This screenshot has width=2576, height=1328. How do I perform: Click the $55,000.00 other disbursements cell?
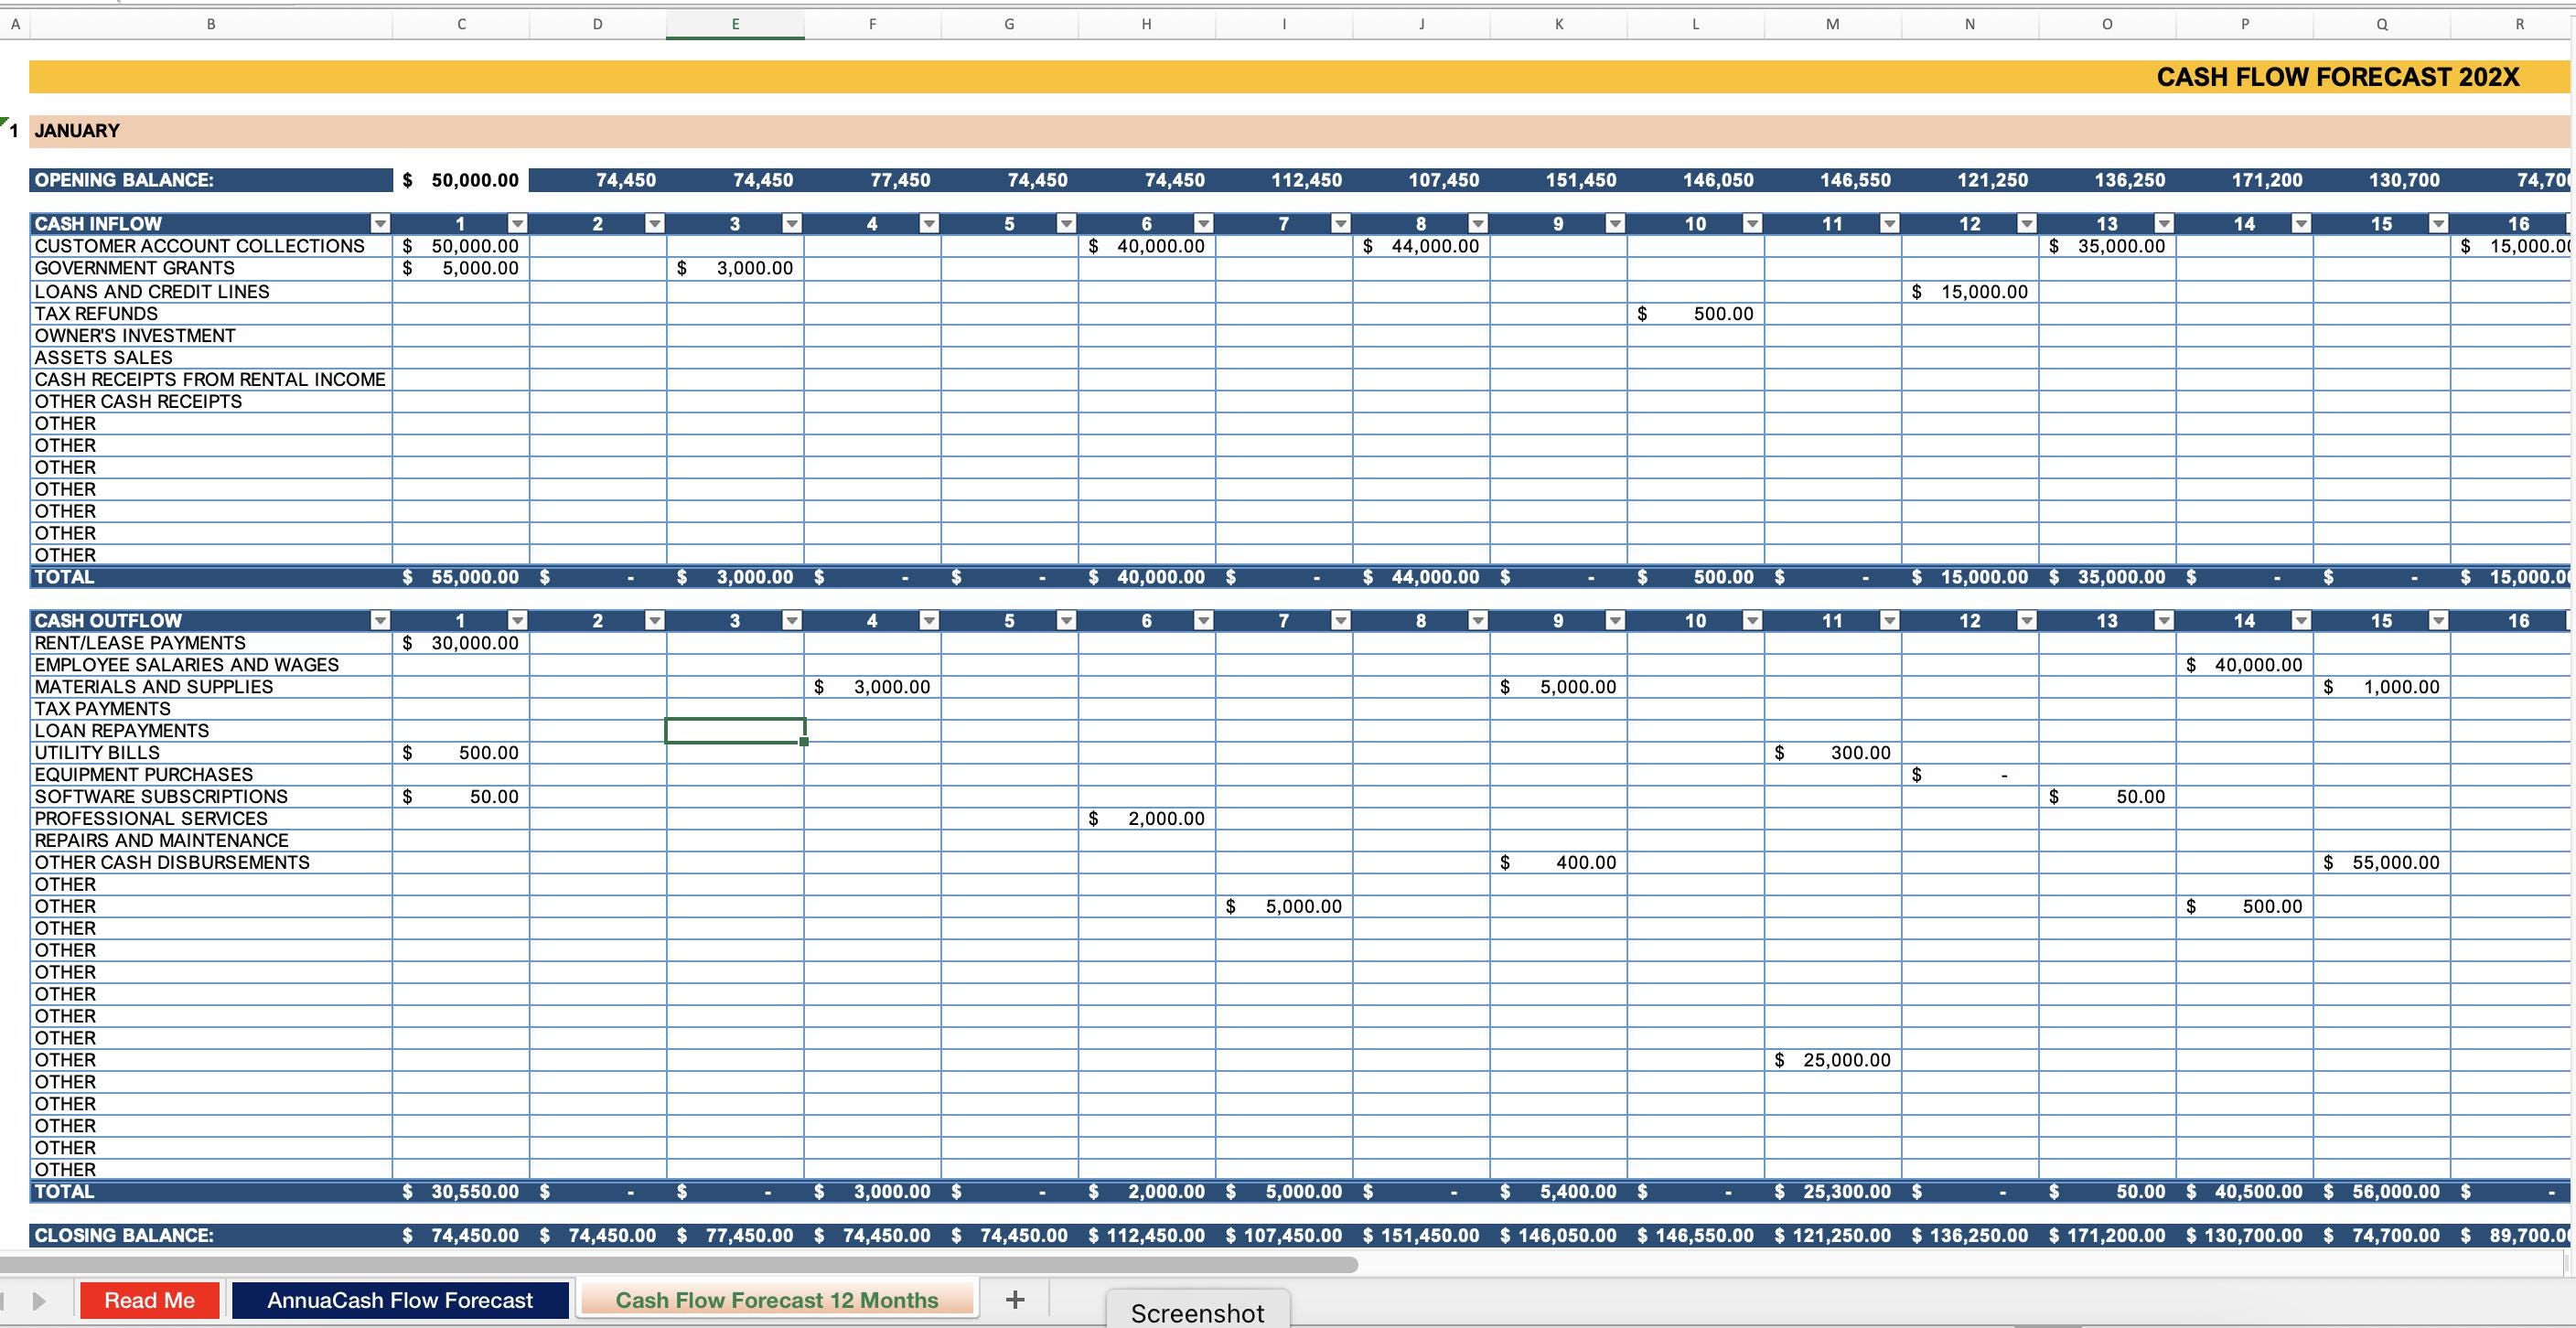2382,863
